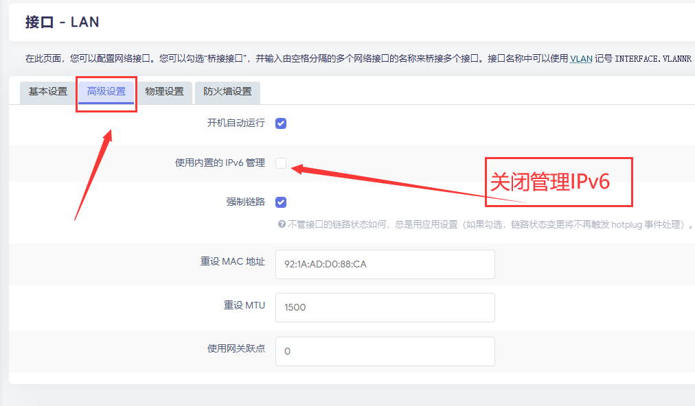Viewport: 695px width, 406px height.
Task: Click the help icon below 强制链路
Action: pyautogui.click(x=281, y=224)
